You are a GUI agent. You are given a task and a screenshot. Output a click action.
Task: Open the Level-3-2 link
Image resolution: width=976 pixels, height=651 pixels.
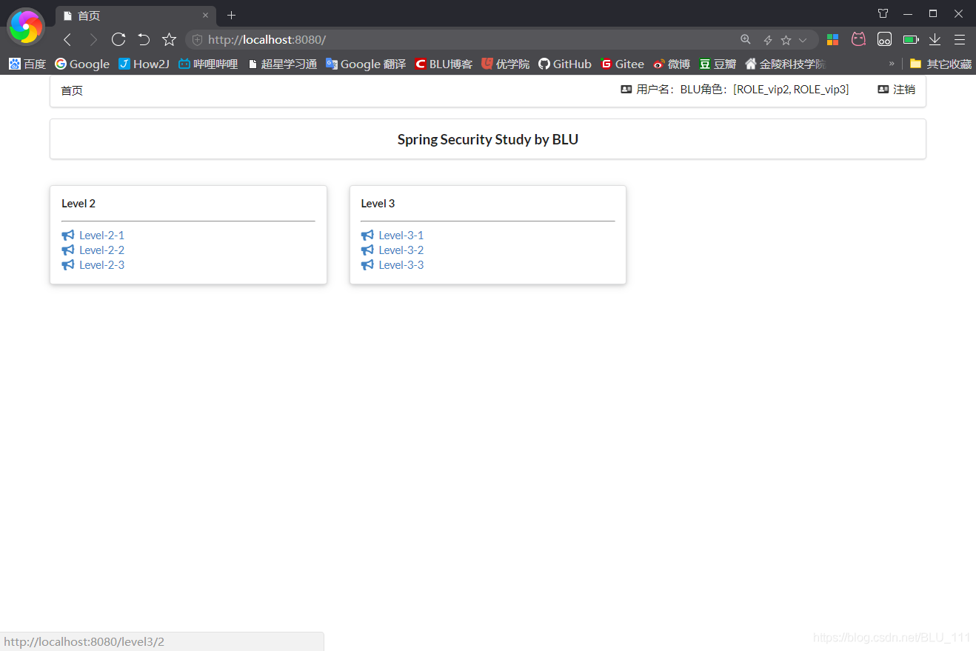click(401, 250)
